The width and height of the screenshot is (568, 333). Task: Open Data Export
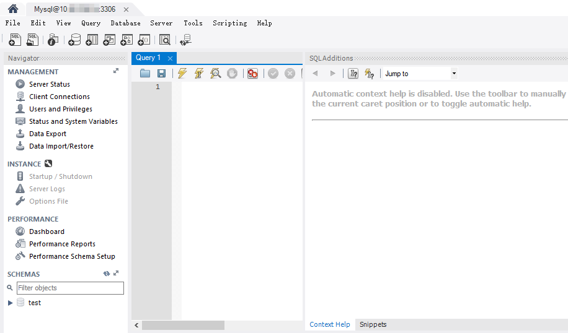pyautogui.click(x=48, y=134)
